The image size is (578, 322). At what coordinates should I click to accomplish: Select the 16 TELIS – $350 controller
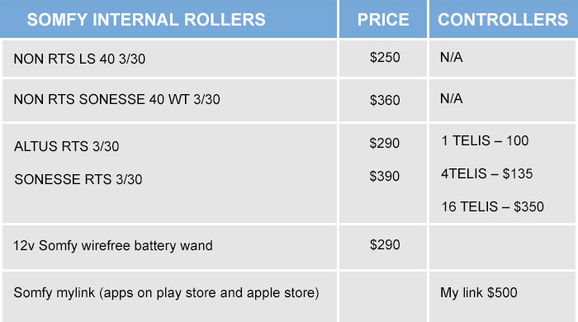[x=492, y=206]
